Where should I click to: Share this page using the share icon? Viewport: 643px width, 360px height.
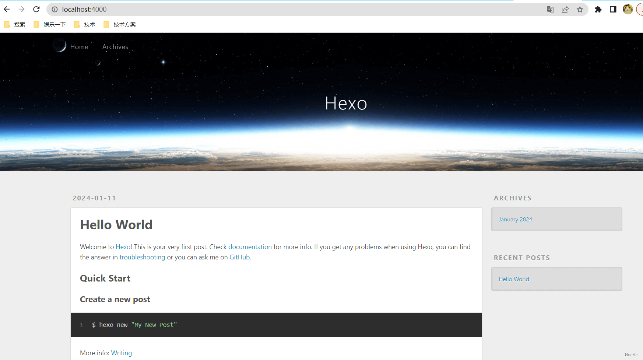pyautogui.click(x=565, y=10)
